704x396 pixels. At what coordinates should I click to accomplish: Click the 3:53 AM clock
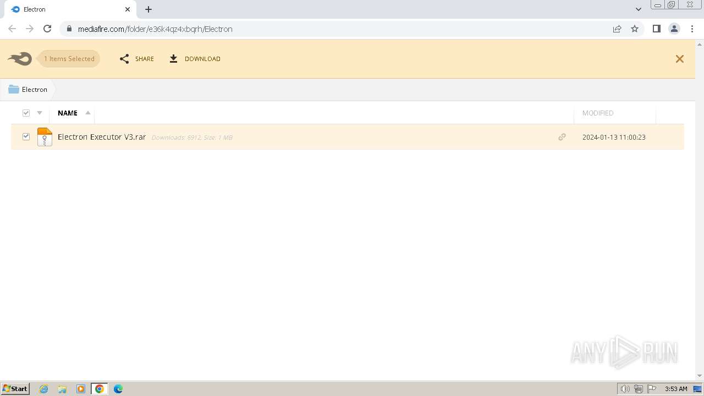click(x=676, y=389)
